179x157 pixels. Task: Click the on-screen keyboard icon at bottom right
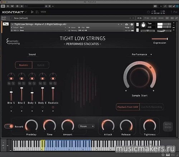(x=168, y=155)
